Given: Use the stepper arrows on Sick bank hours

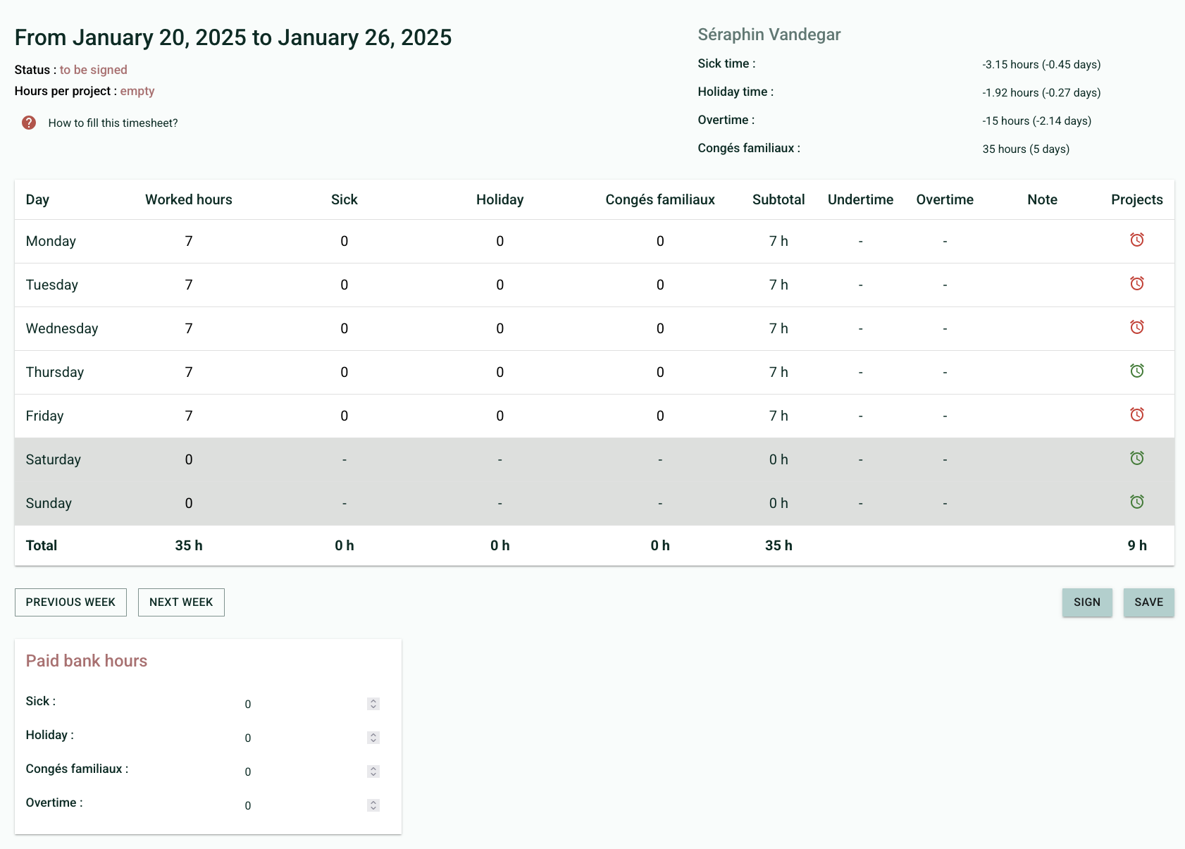Looking at the screenshot, I should tap(373, 704).
